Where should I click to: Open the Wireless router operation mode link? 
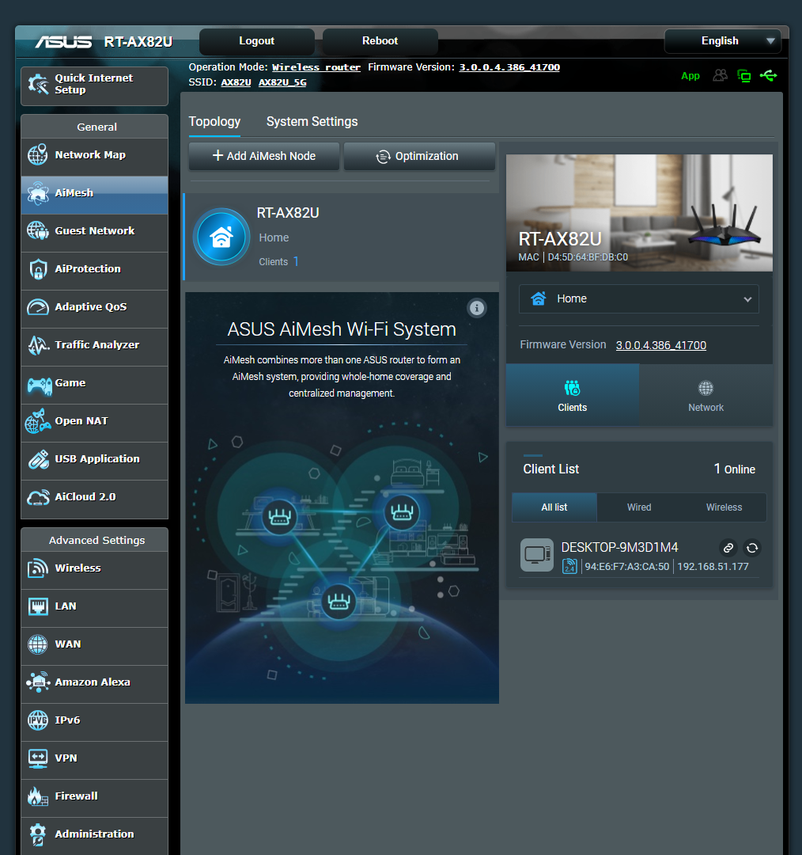click(x=316, y=67)
